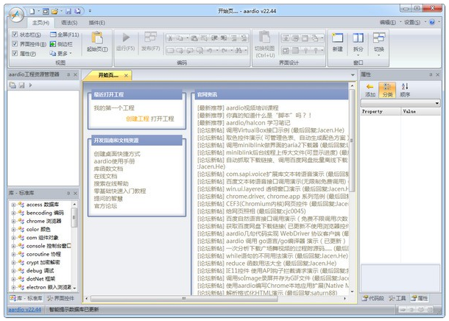Open the 库函数文档 link
Screen dimensions: 449x321
click(x=108, y=169)
